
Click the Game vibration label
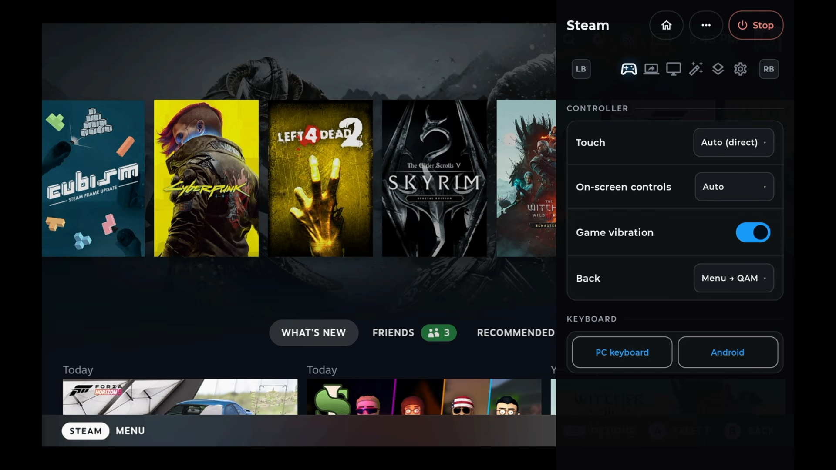coord(615,232)
